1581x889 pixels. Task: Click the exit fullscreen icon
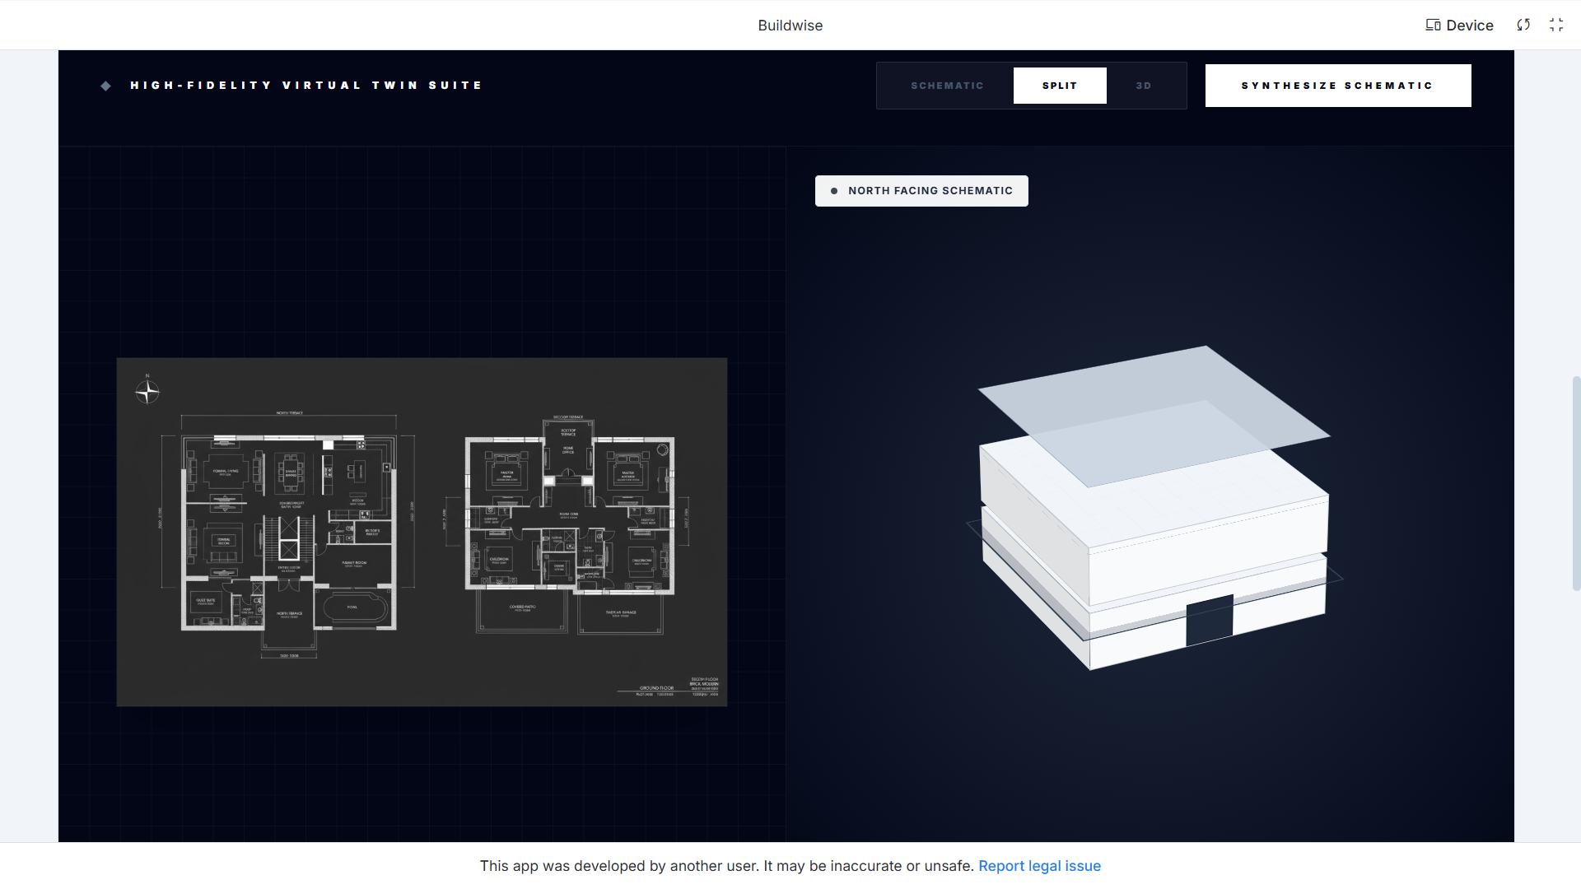pyautogui.click(x=1556, y=25)
